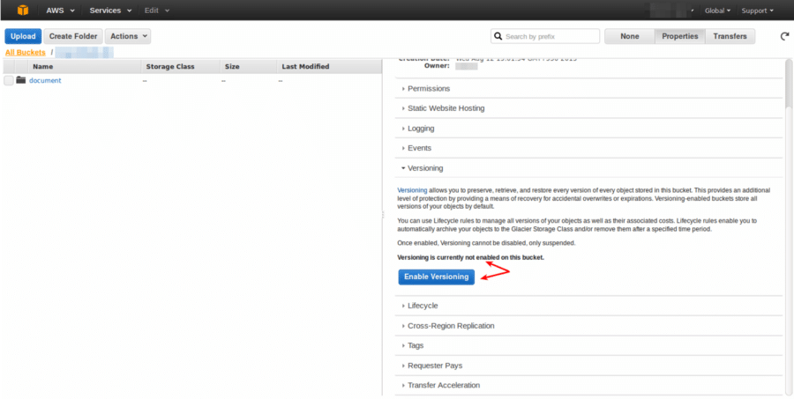The width and height of the screenshot is (794, 399).
Task: Open the Services dropdown menu
Action: (110, 10)
